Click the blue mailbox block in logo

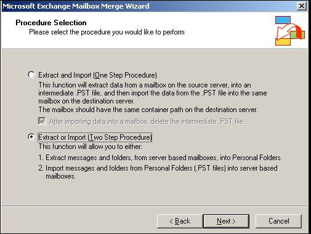click(283, 20)
